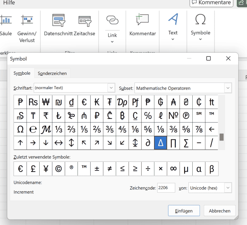Insert a Datenschnitt slicer
Viewport: 247px width, 225px height.
[58, 25]
